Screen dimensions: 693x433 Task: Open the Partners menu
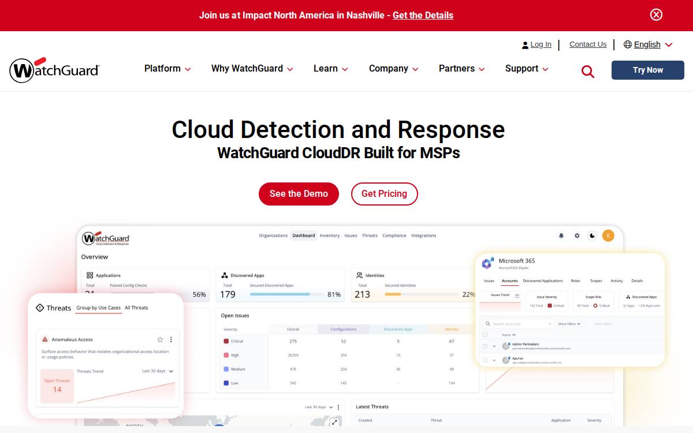462,68
